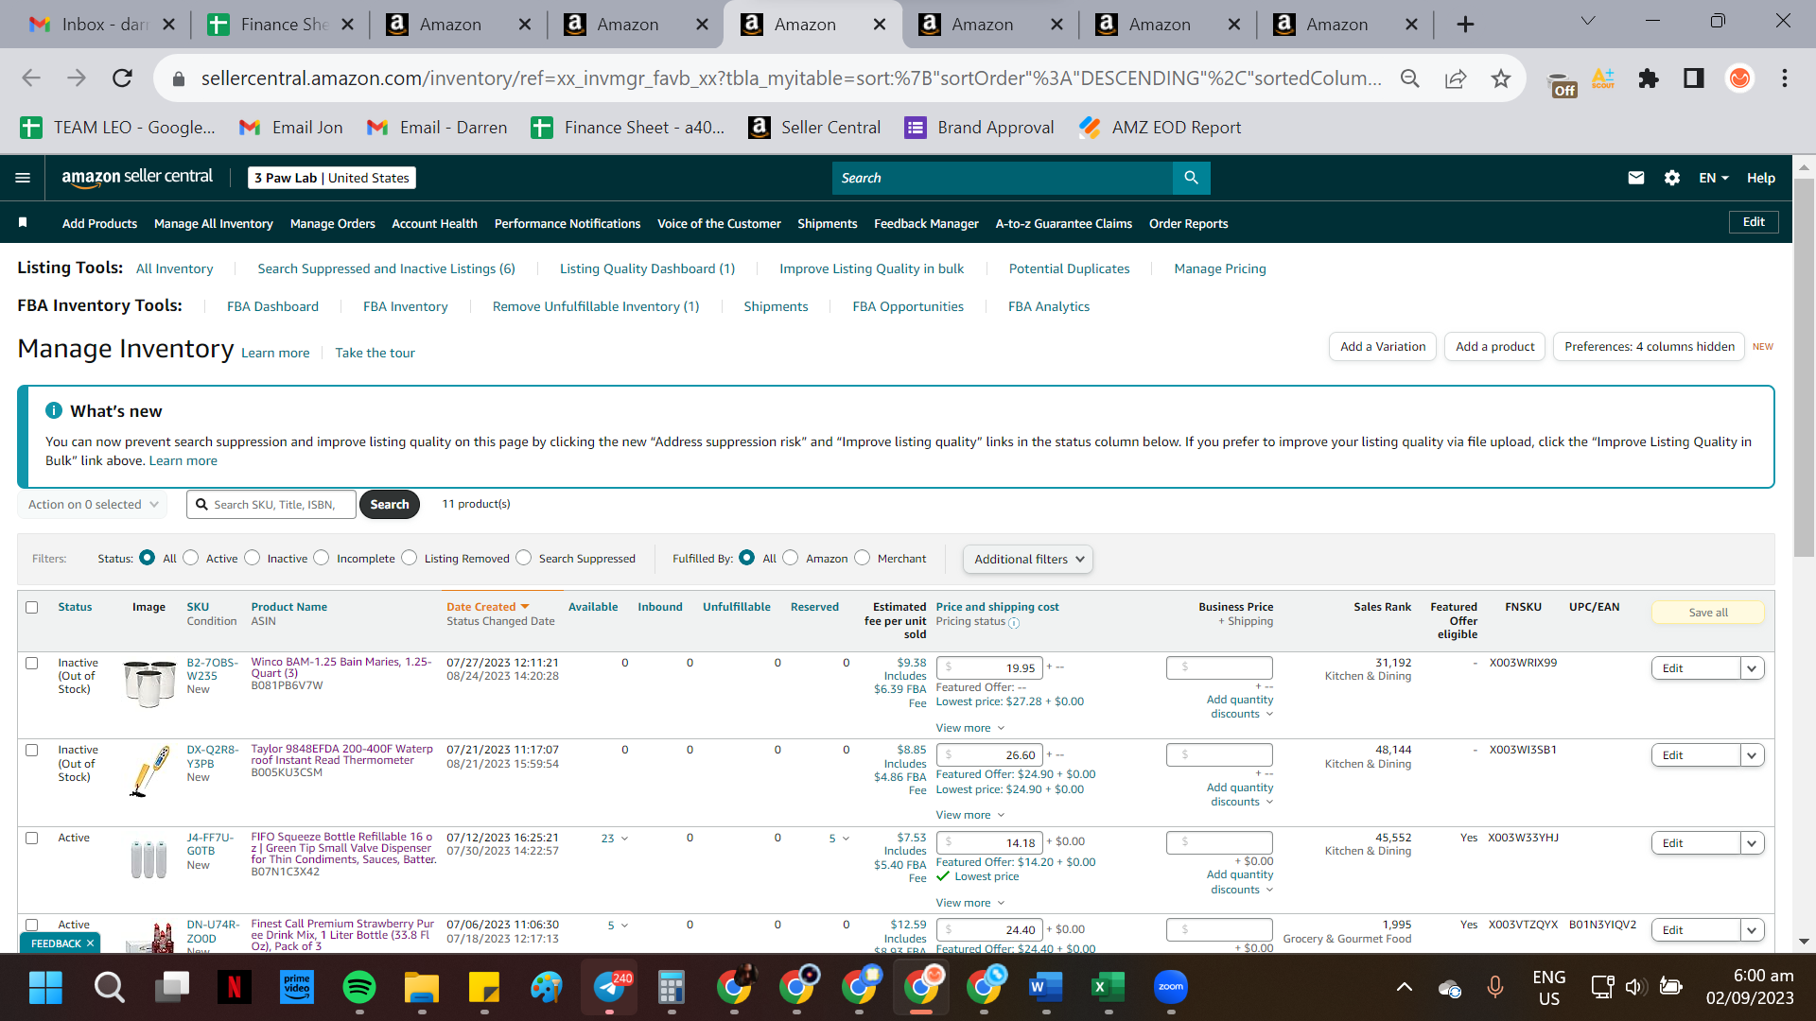Open Telegram from the taskbar
Screen dimensions: 1816x1021
point(610,988)
